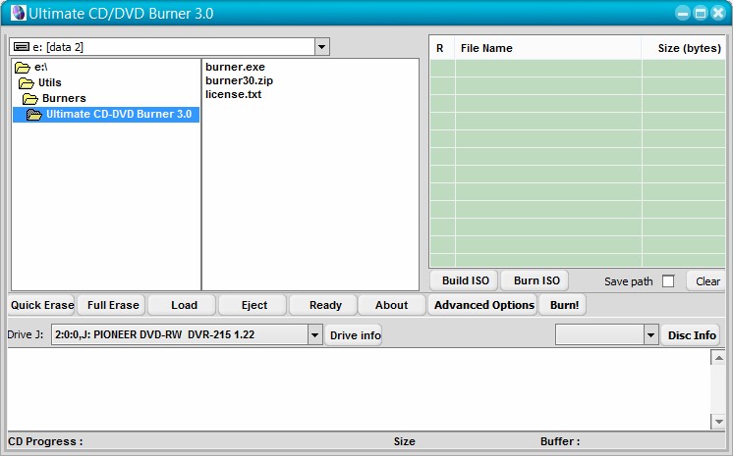Viewport: 733px width, 456px height.
Task: Click the Burn! button
Action: tap(564, 305)
